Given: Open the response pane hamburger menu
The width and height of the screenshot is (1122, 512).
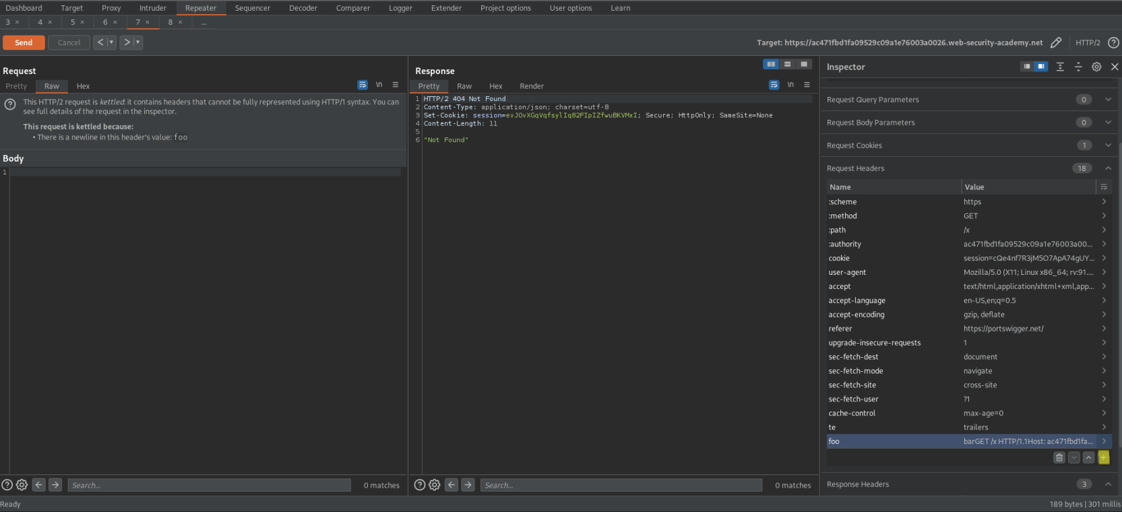Looking at the screenshot, I should [x=807, y=85].
